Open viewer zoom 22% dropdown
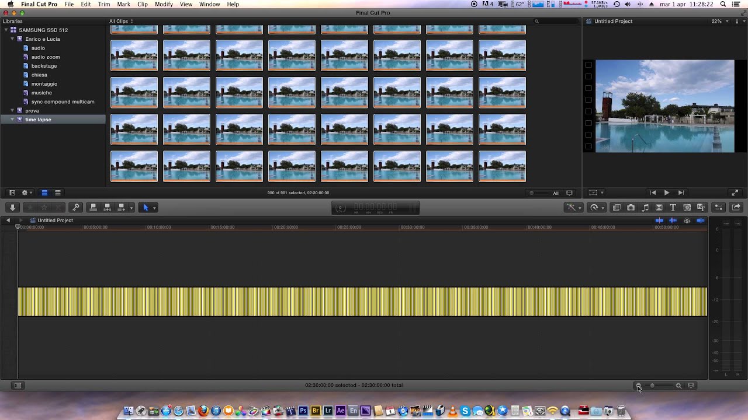The width and height of the screenshot is (748, 420). [x=720, y=21]
